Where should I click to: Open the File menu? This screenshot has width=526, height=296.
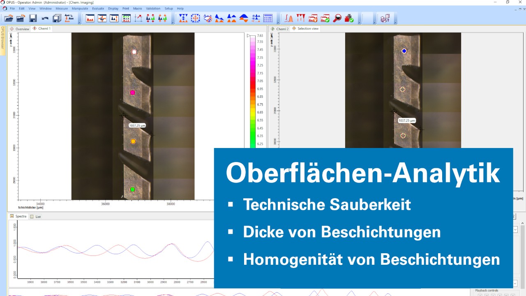(12, 8)
